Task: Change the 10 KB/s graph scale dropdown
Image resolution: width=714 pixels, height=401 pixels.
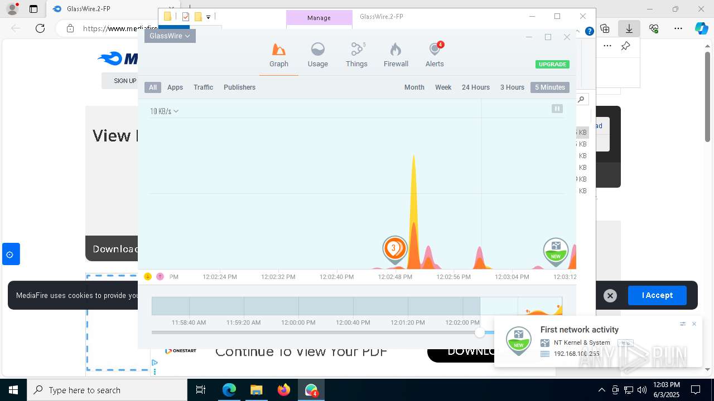Action: (164, 111)
